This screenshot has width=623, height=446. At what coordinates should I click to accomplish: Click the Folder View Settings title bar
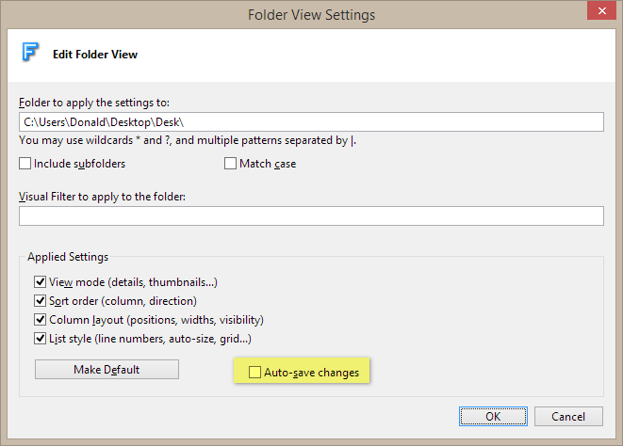point(311,14)
